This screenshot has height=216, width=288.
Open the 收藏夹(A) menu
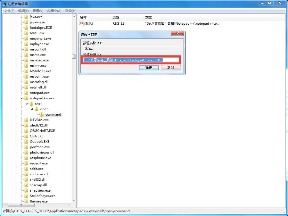click(x=54, y=11)
